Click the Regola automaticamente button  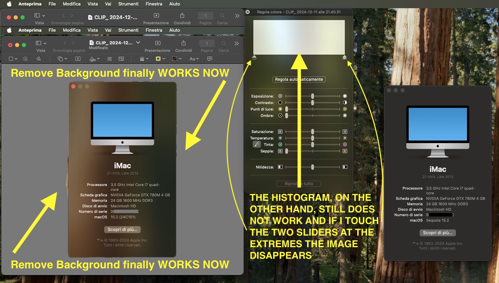tap(299, 79)
